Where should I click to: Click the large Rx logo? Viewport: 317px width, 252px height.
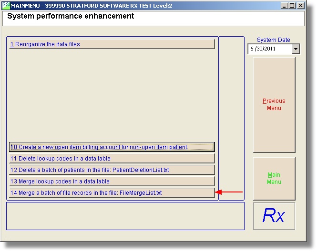[274, 216]
